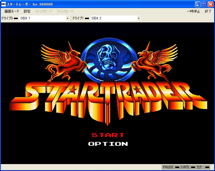
Task: Click the ドライブ1 label
Action: point(78,18)
